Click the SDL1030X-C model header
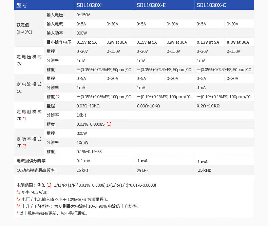The width and height of the screenshot is (268, 226). pyautogui.click(x=211, y=5)
